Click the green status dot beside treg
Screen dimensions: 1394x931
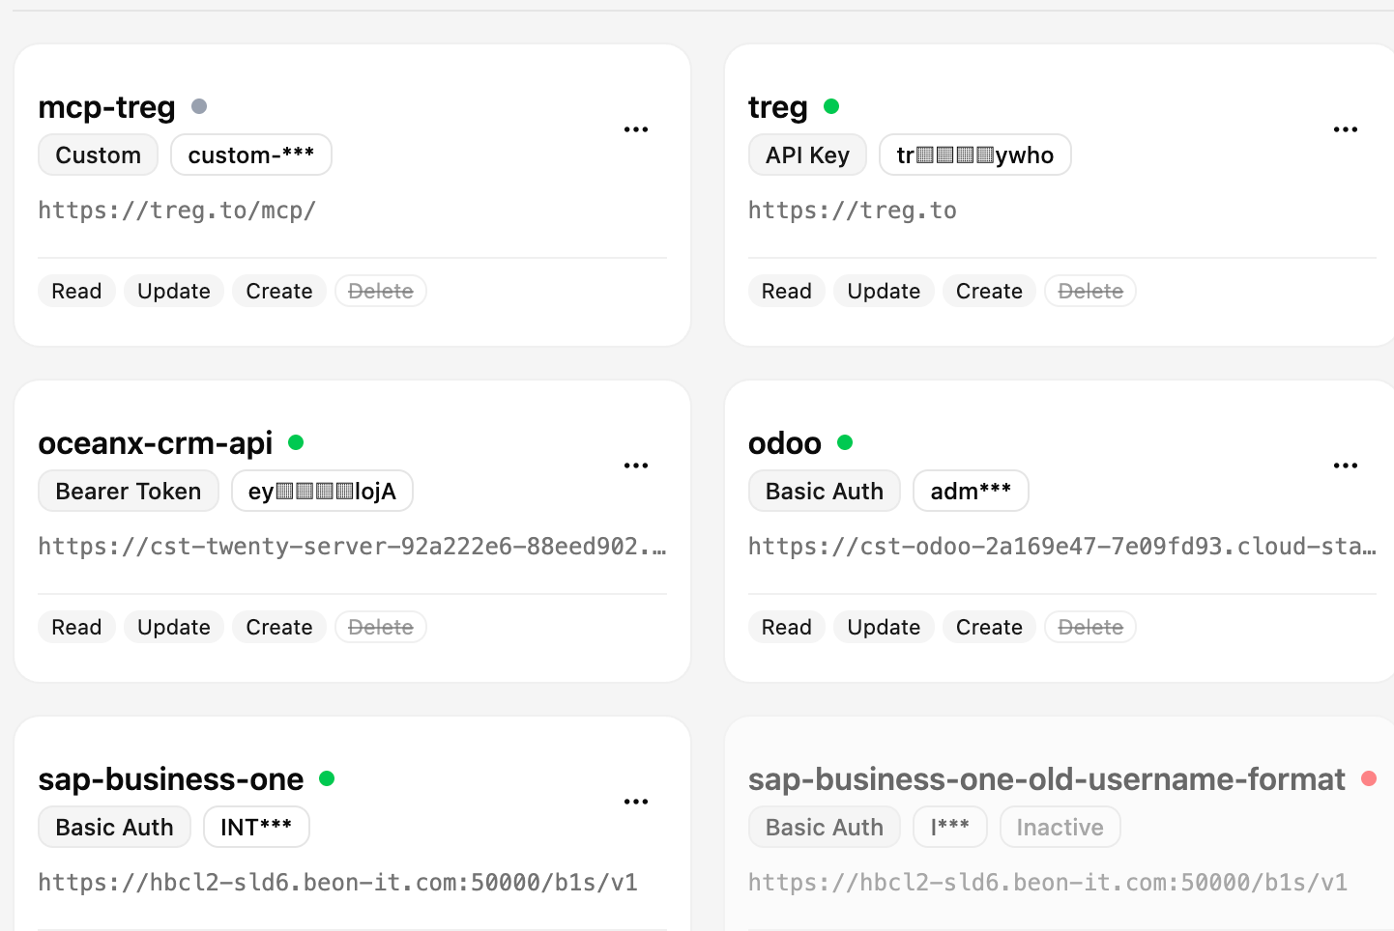[x=831, y=106]
